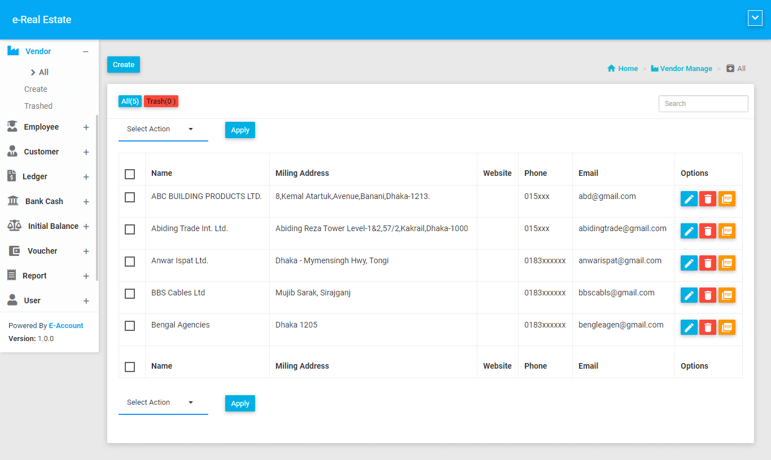Click red trash icon for Abiding Trade Int. Ltd.
This screenshot has height=460, width=771.
click(708, 231)
